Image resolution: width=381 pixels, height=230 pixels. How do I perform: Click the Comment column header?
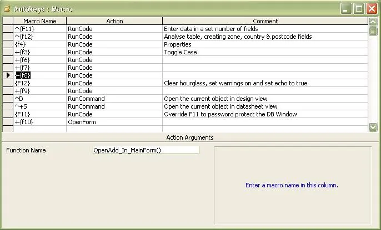265,21
